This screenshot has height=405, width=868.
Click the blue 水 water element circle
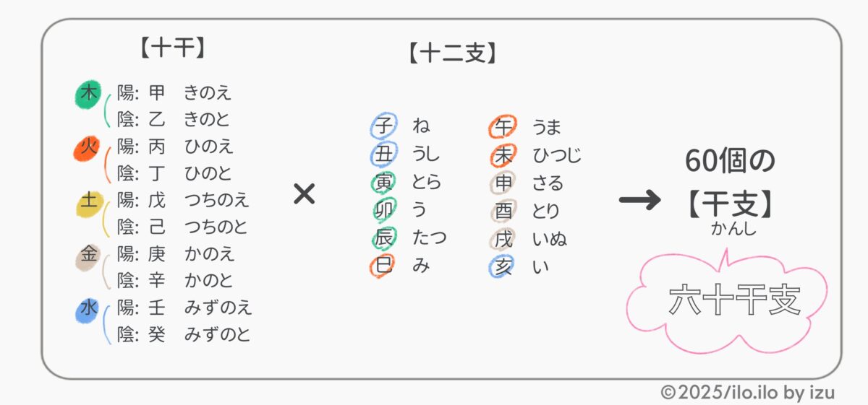tap(88, 309)
